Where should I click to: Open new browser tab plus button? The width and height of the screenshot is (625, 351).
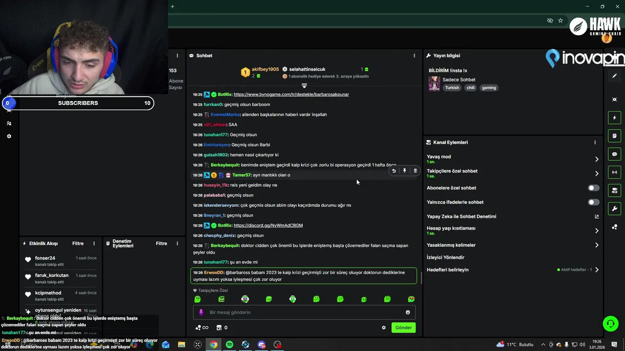(x=172, y=6)
